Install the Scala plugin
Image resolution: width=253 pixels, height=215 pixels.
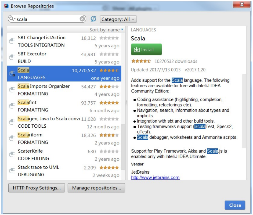146,49
